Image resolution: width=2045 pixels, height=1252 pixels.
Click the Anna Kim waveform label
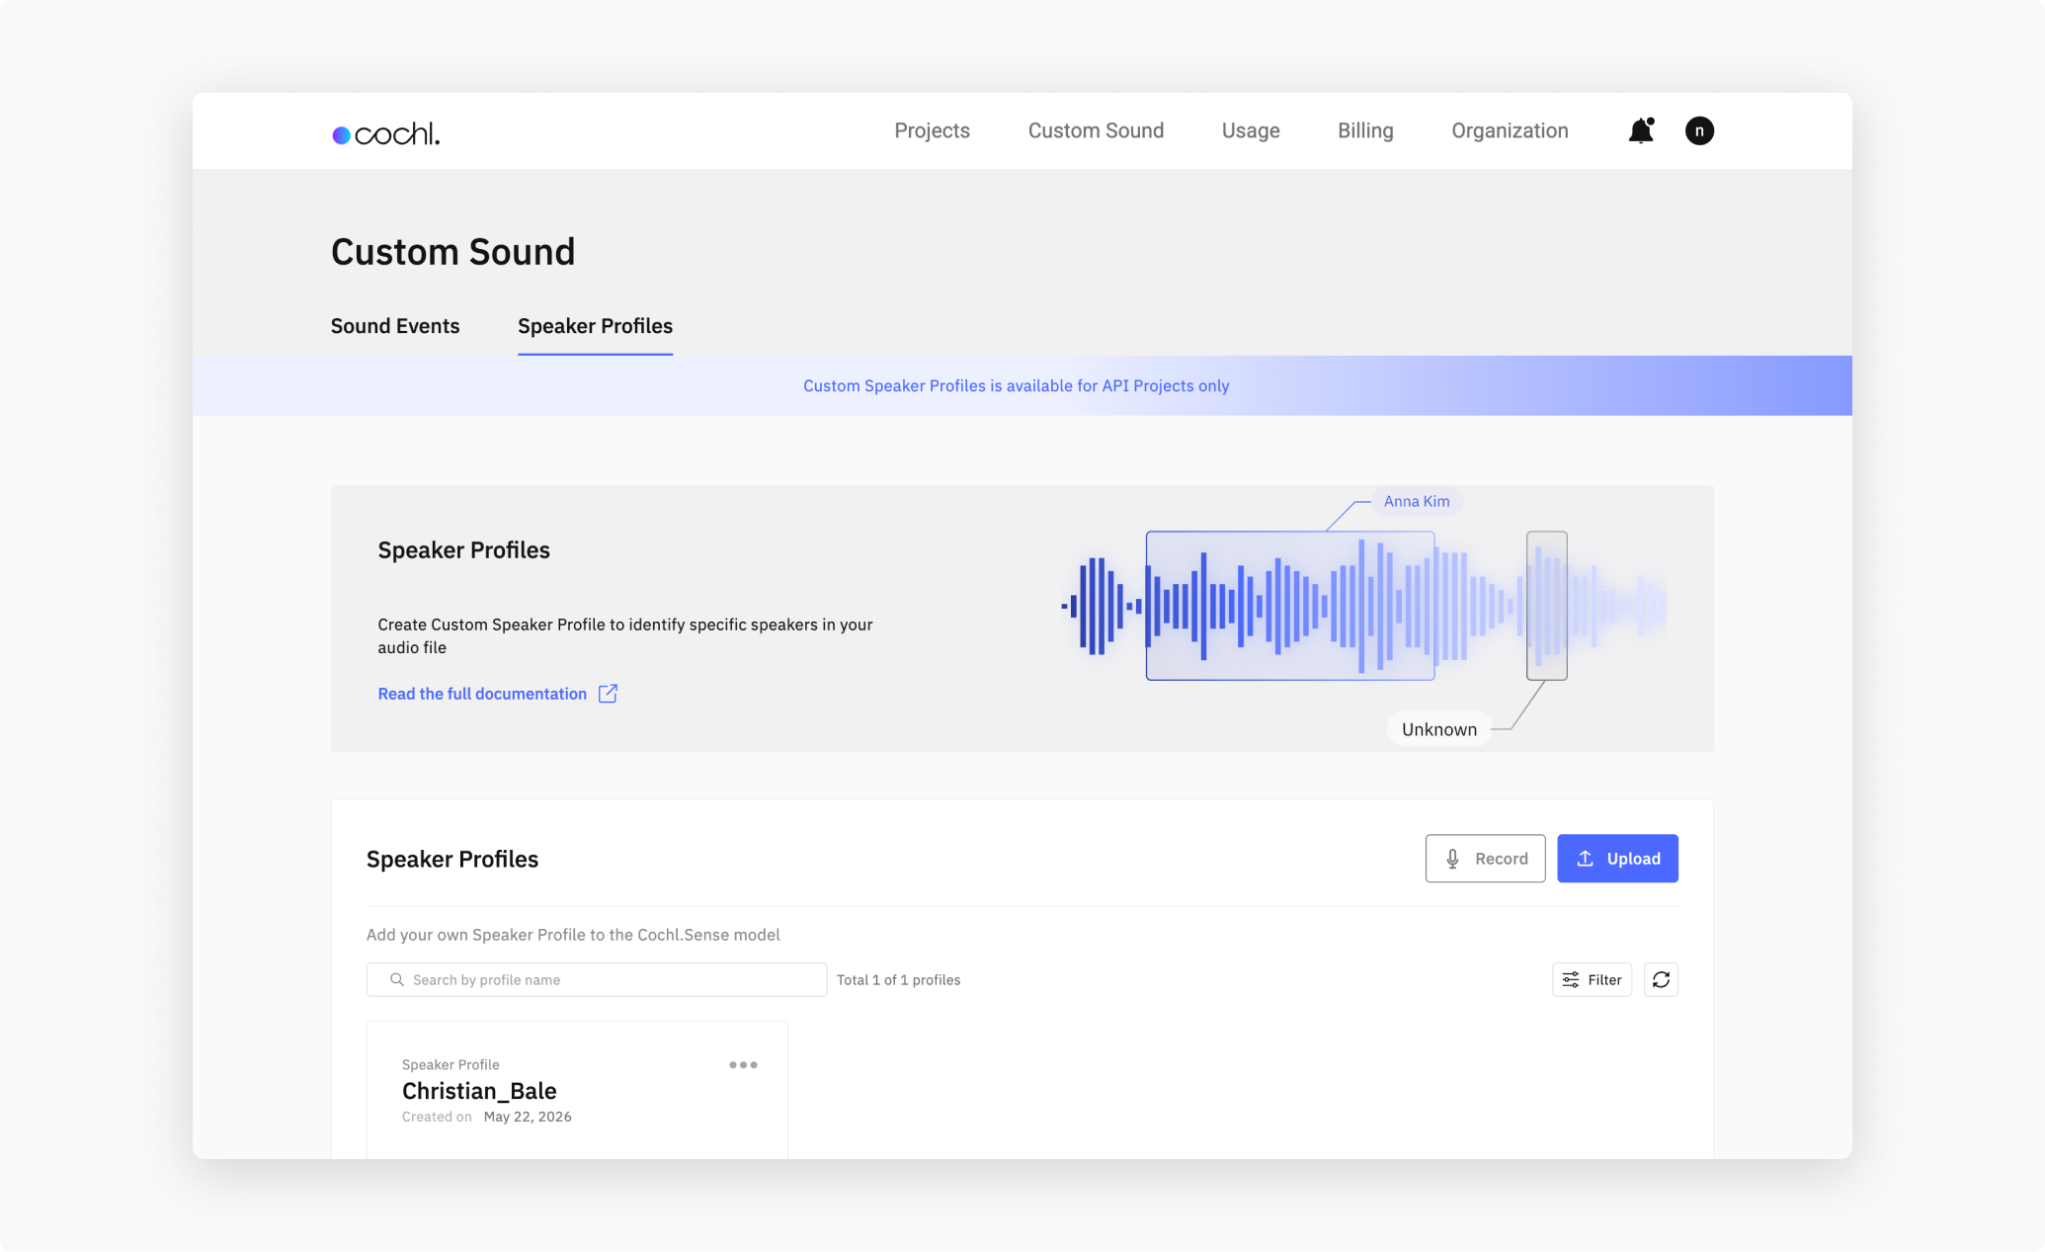tap(1417, 501)
